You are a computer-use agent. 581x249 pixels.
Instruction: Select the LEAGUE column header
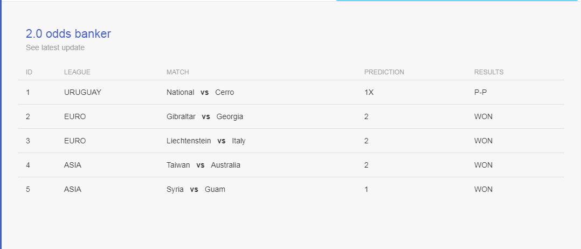pos(77,72)
